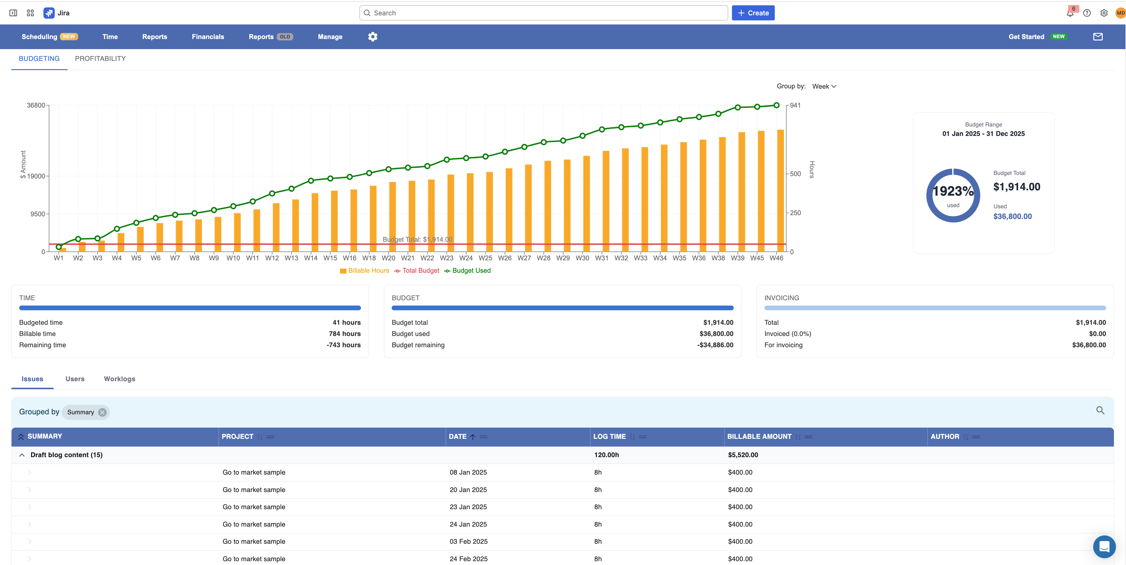Click the table search magnifier icon
This screenshot has height=565, width=1126.
tap(1100, 410)
